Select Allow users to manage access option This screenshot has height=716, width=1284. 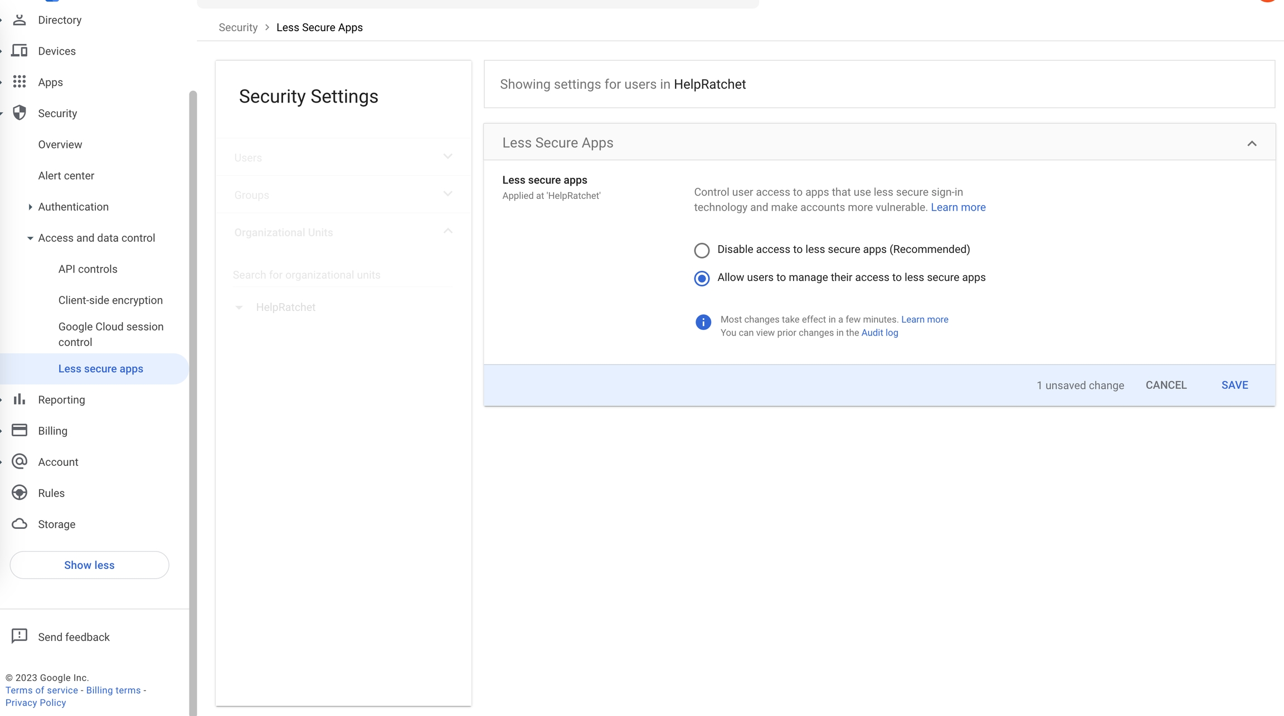point(702,278)
